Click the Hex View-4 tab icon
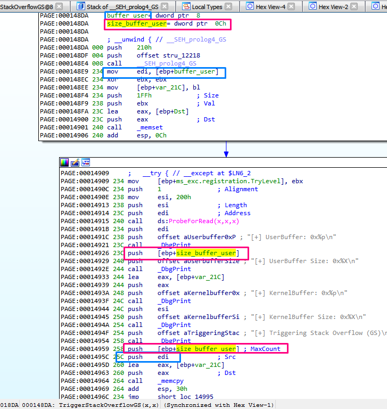The height and width of the screenshot is (409, 387). 250,6
